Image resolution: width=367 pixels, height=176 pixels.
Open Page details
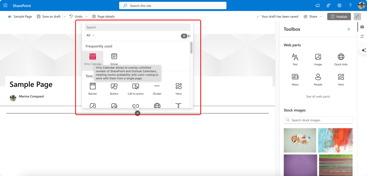point(103,17)
